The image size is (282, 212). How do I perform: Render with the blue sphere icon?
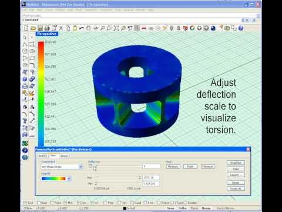coord(213,28)
